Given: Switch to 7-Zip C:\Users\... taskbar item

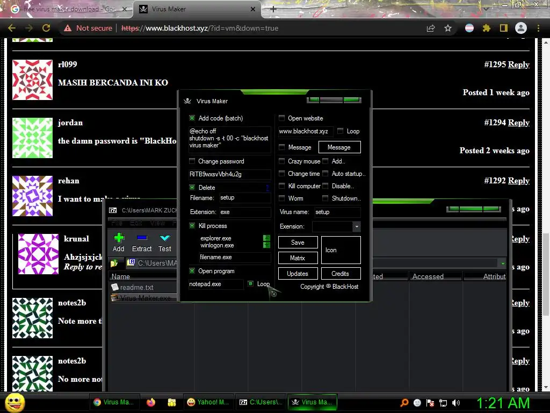Looking at the screenshot, I should 260,402.
